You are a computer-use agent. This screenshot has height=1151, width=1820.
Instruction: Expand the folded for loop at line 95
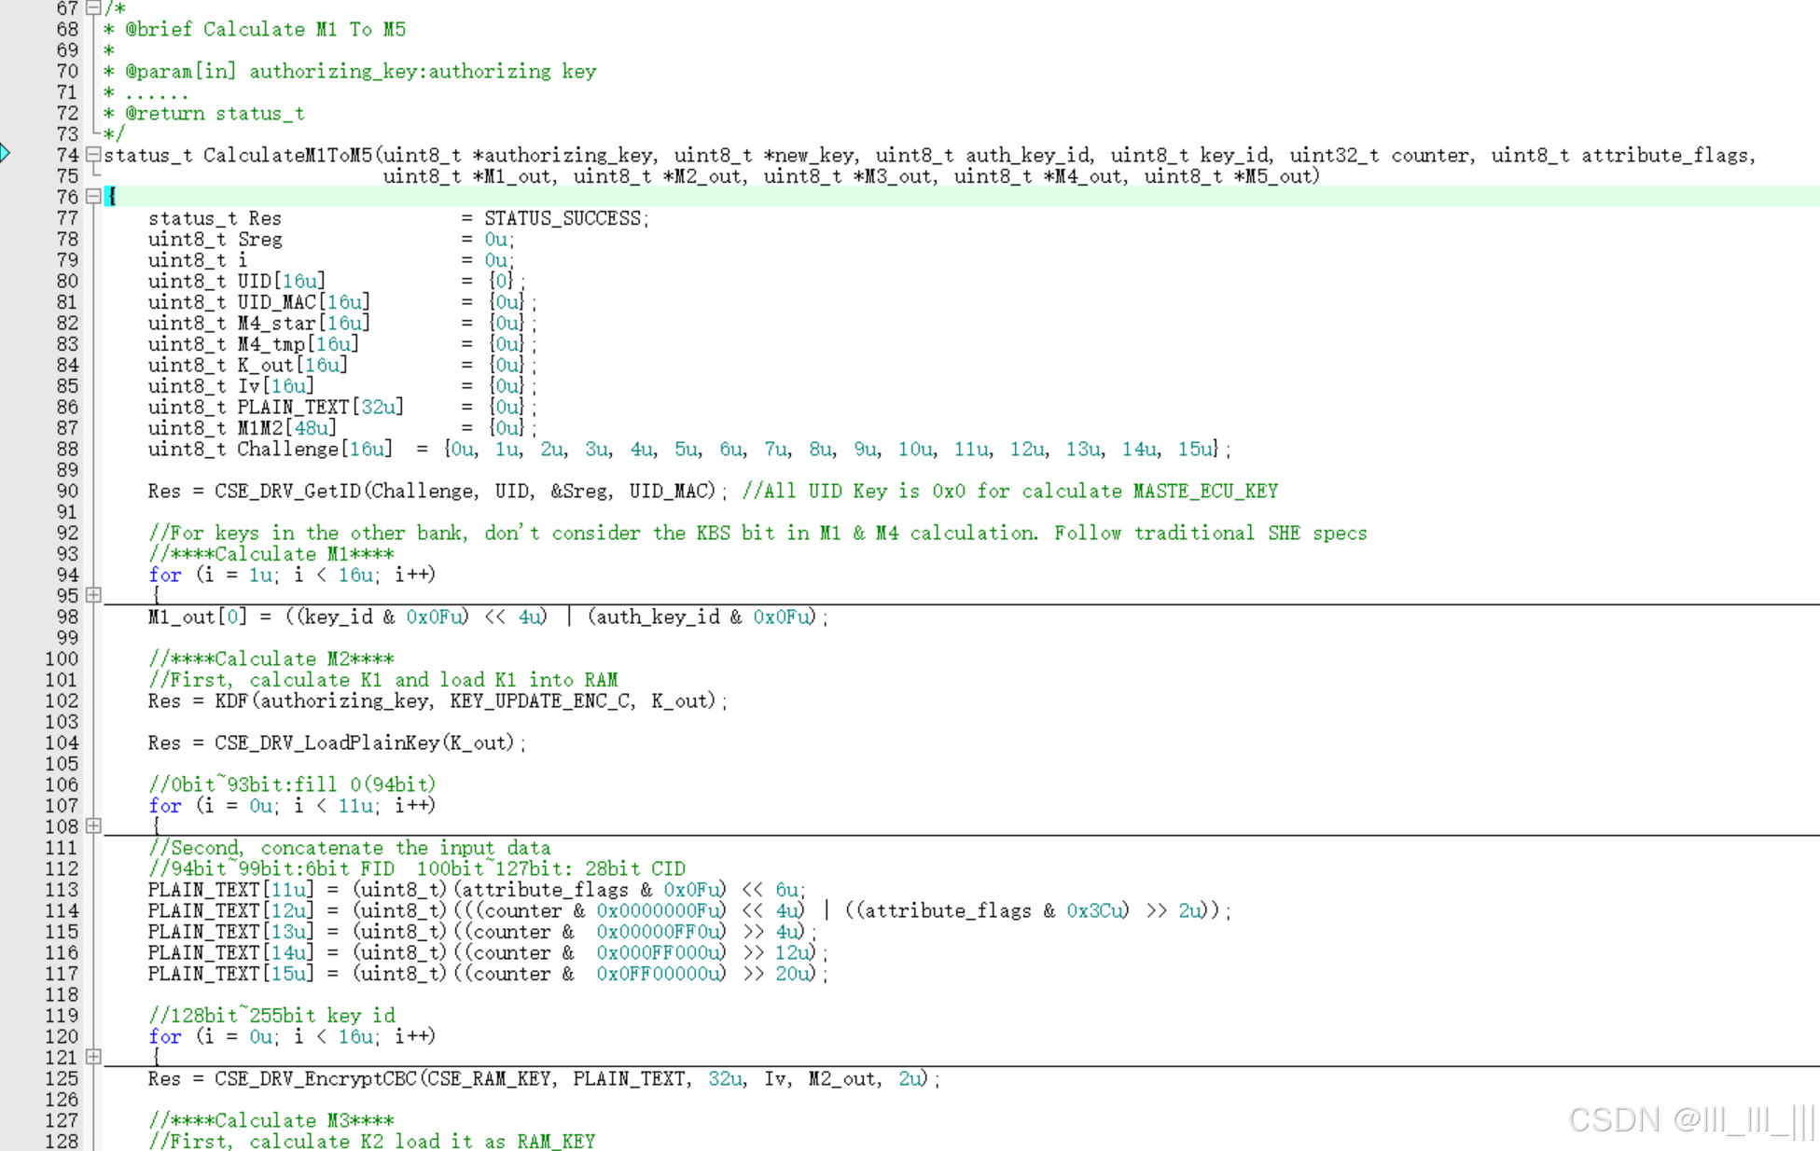point(93,595)
